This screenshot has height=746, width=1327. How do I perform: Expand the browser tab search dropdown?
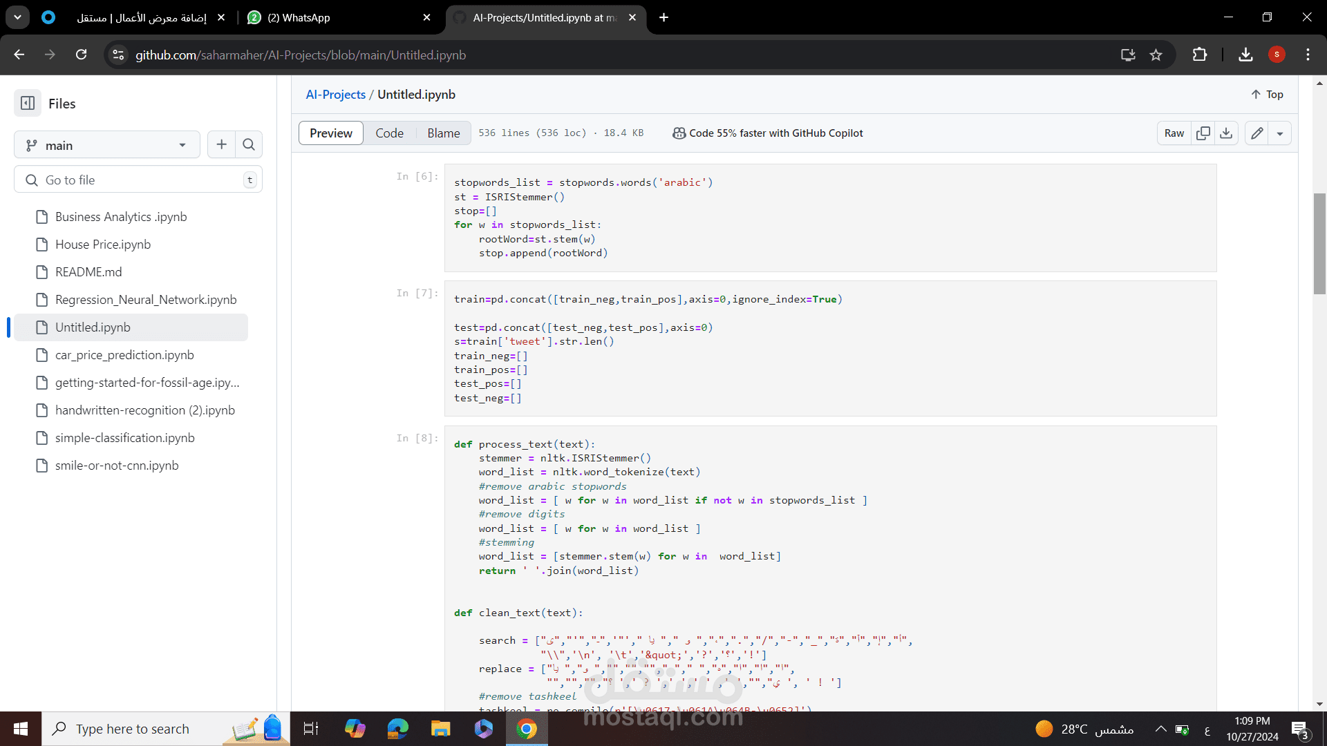(17, 17)
